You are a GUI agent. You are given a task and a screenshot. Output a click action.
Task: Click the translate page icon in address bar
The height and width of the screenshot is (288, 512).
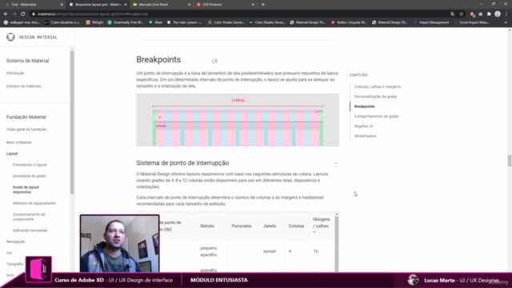453,14
